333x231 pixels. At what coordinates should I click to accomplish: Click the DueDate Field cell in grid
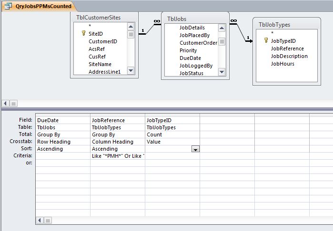[x=63, y=120]
